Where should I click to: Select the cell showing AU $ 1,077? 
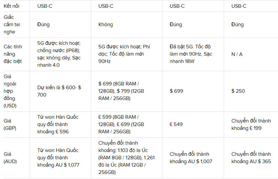tap(58, 157)
